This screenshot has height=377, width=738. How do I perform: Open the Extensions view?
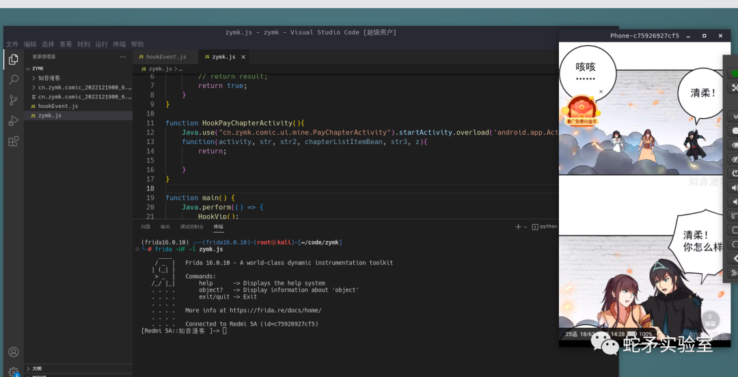click(14, 141)
